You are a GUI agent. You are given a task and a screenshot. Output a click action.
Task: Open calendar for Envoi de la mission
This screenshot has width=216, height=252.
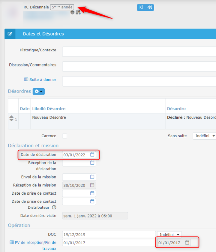click(92, 177)
